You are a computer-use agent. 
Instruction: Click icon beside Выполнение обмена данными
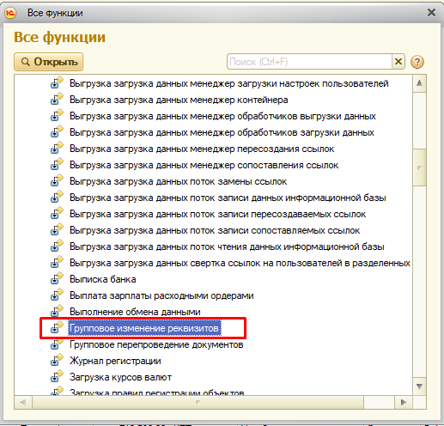tap(57, 312)
